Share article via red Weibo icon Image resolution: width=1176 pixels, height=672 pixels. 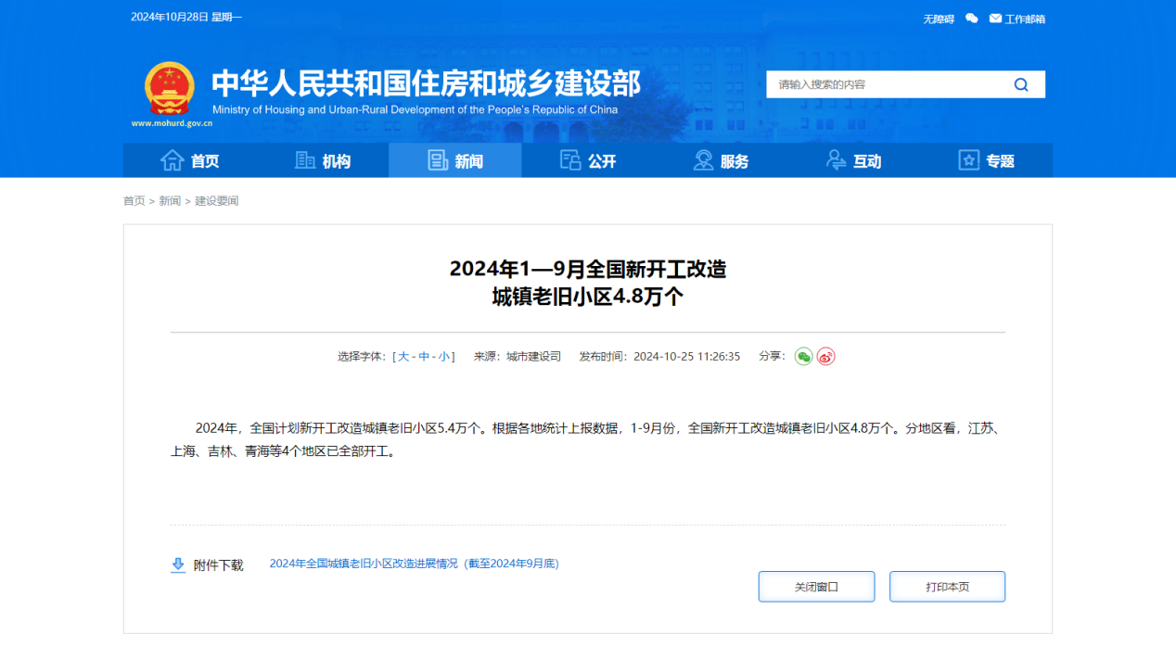click(x=825, y=357)
